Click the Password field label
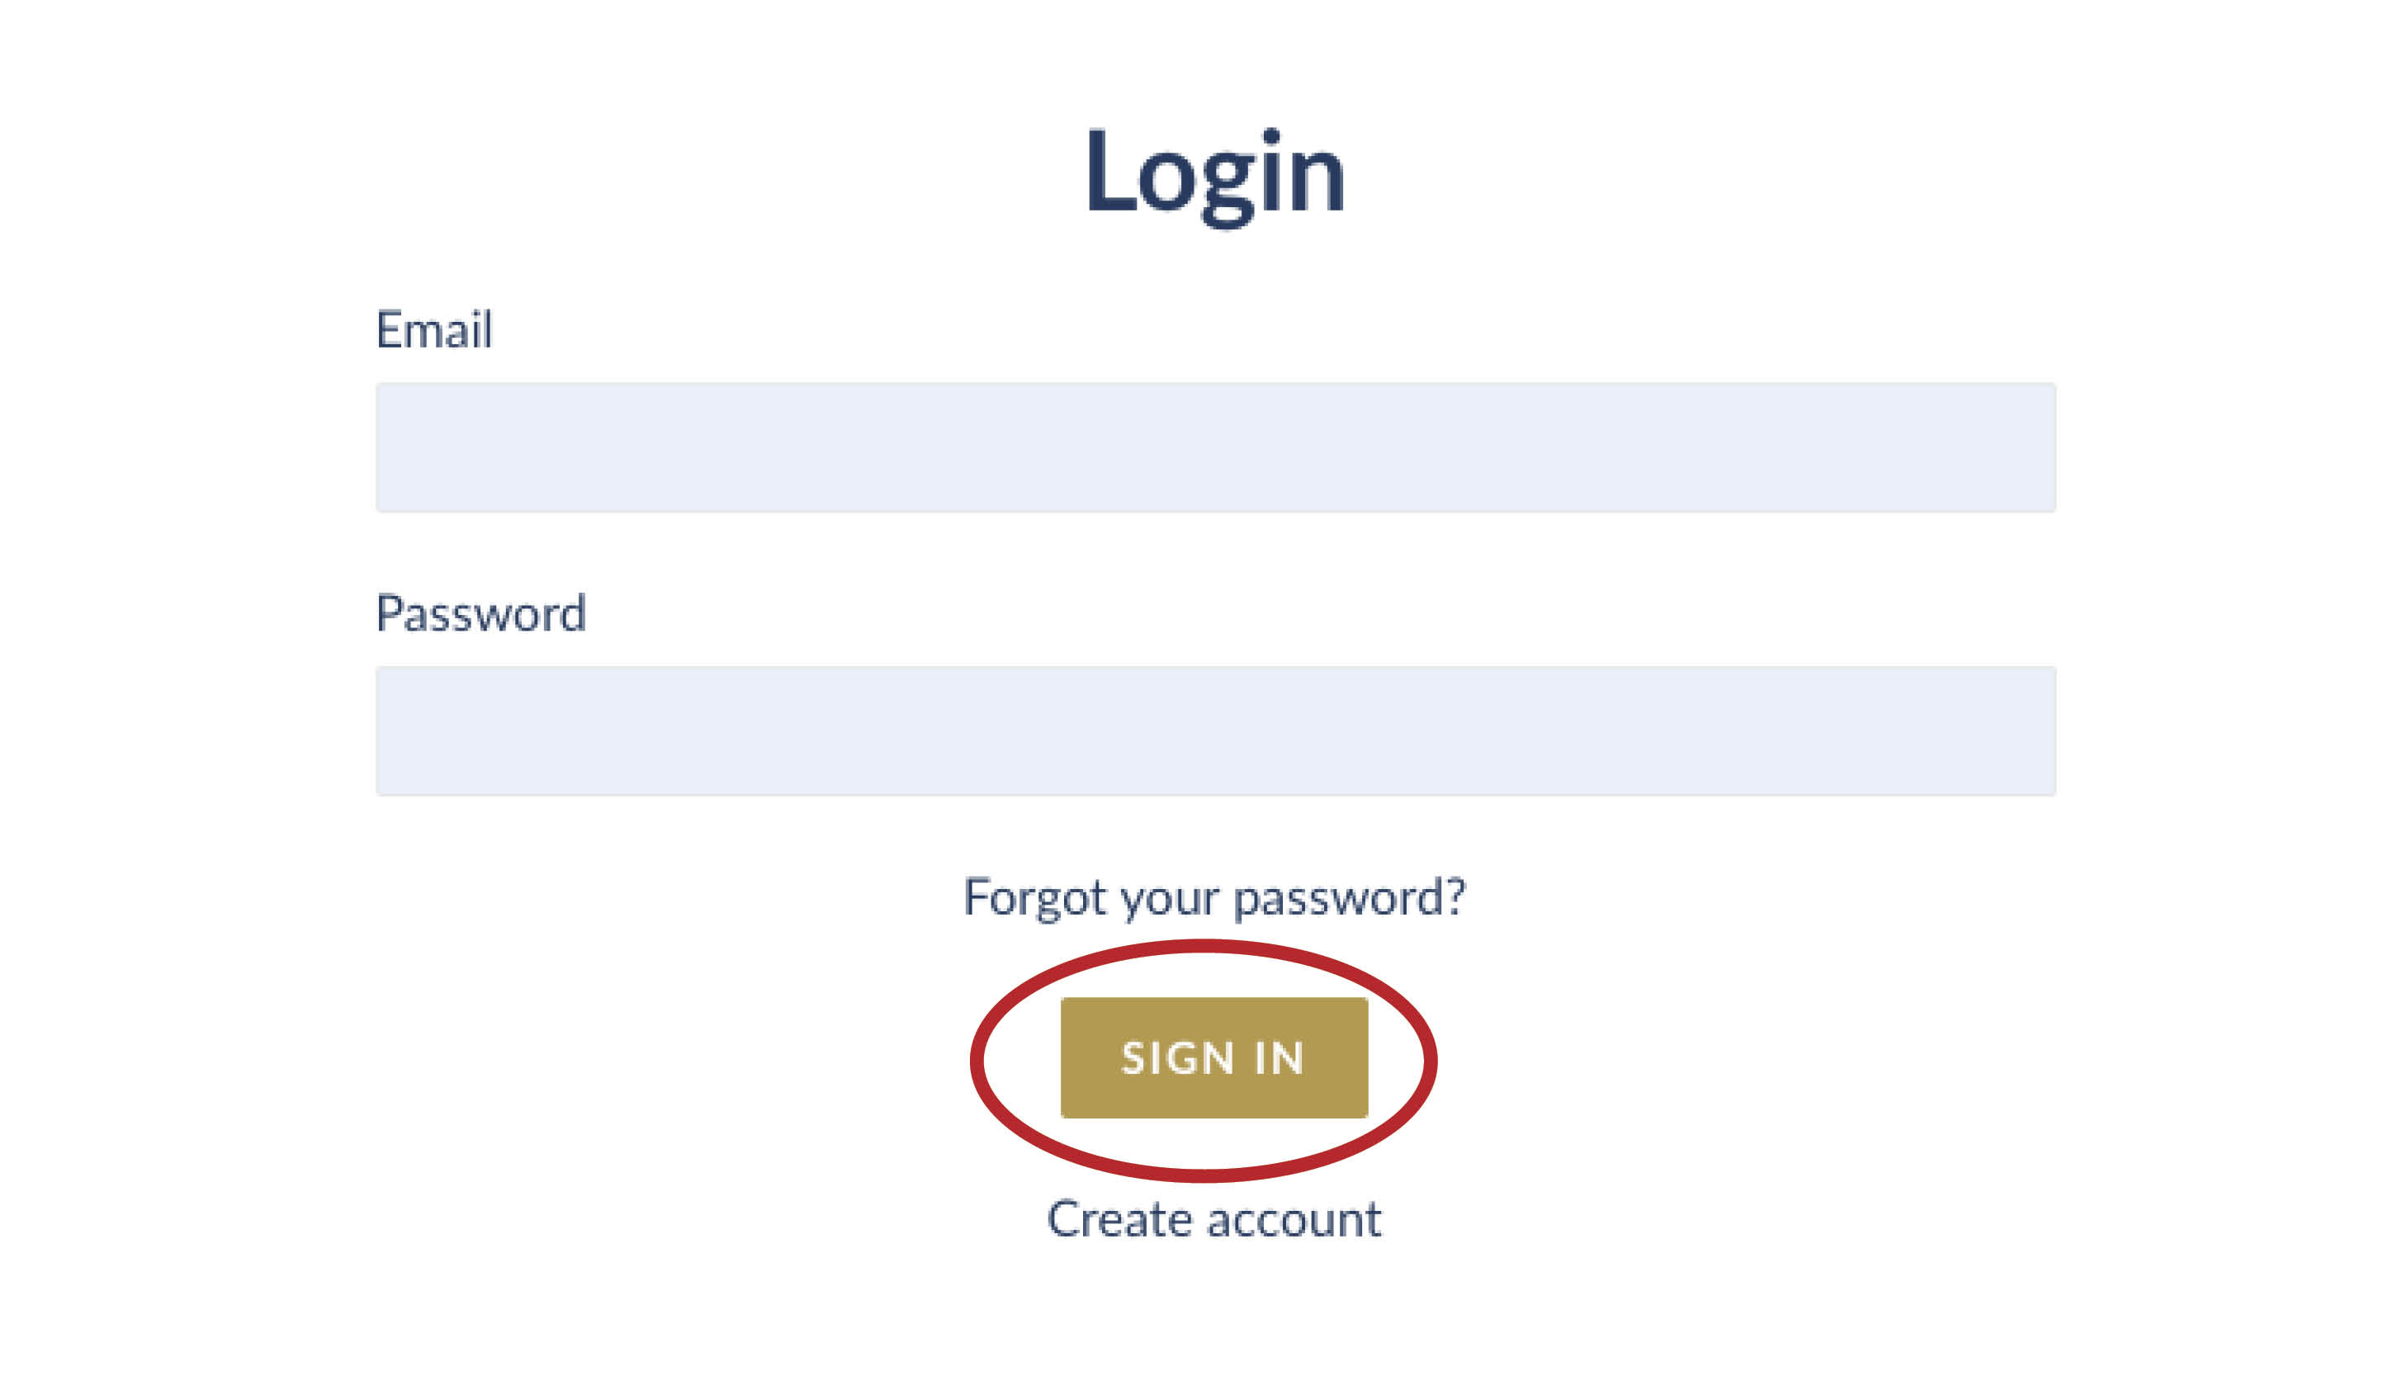Screen dimensions: 2408x1376 tap(481, 613)
